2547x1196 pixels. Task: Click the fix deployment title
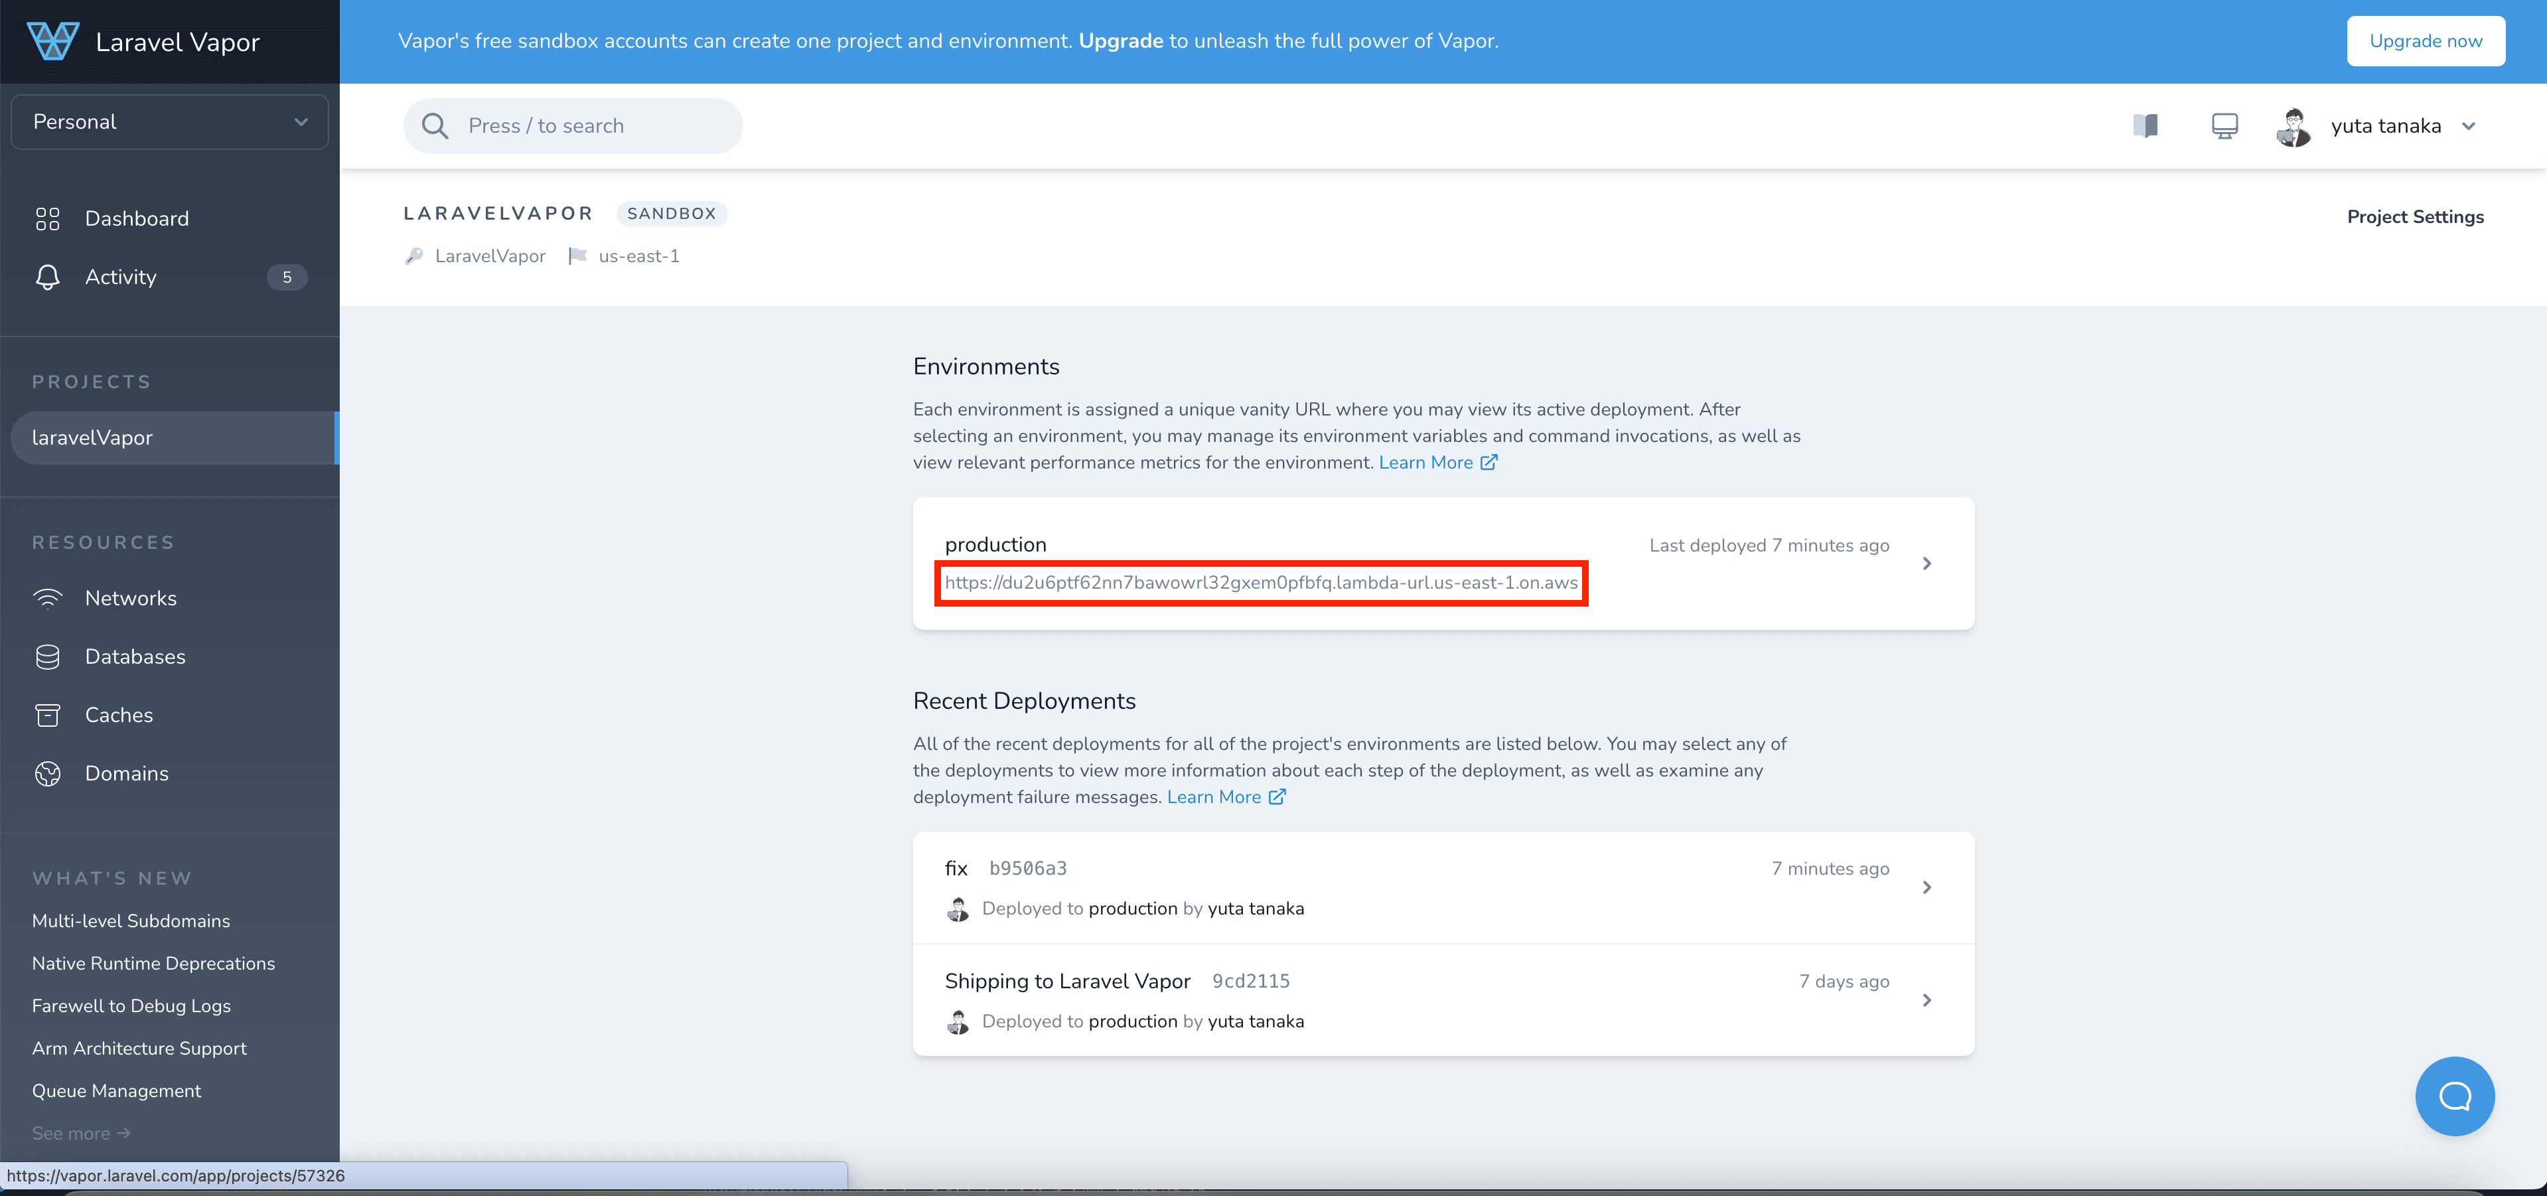[x=955, y=867]
